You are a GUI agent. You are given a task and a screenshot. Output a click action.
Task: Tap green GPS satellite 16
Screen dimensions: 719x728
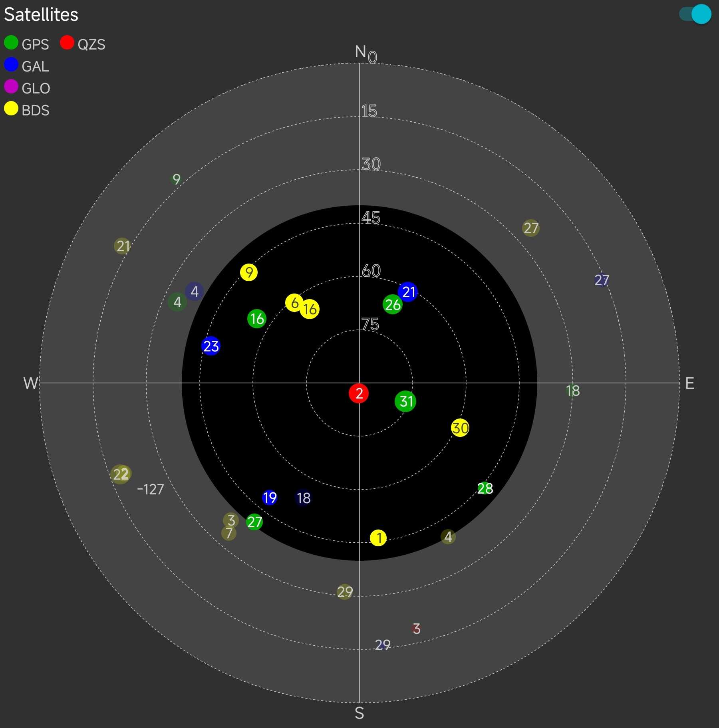tap(257, 319)
